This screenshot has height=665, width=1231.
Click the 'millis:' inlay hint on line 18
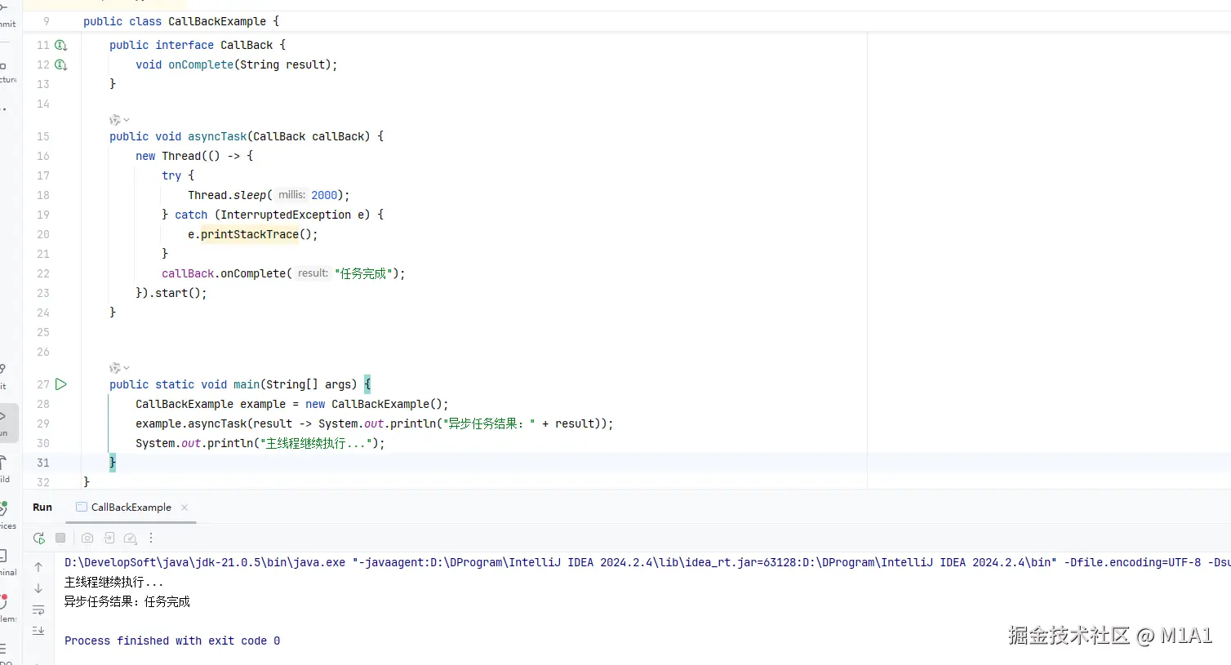pos(291,195)
